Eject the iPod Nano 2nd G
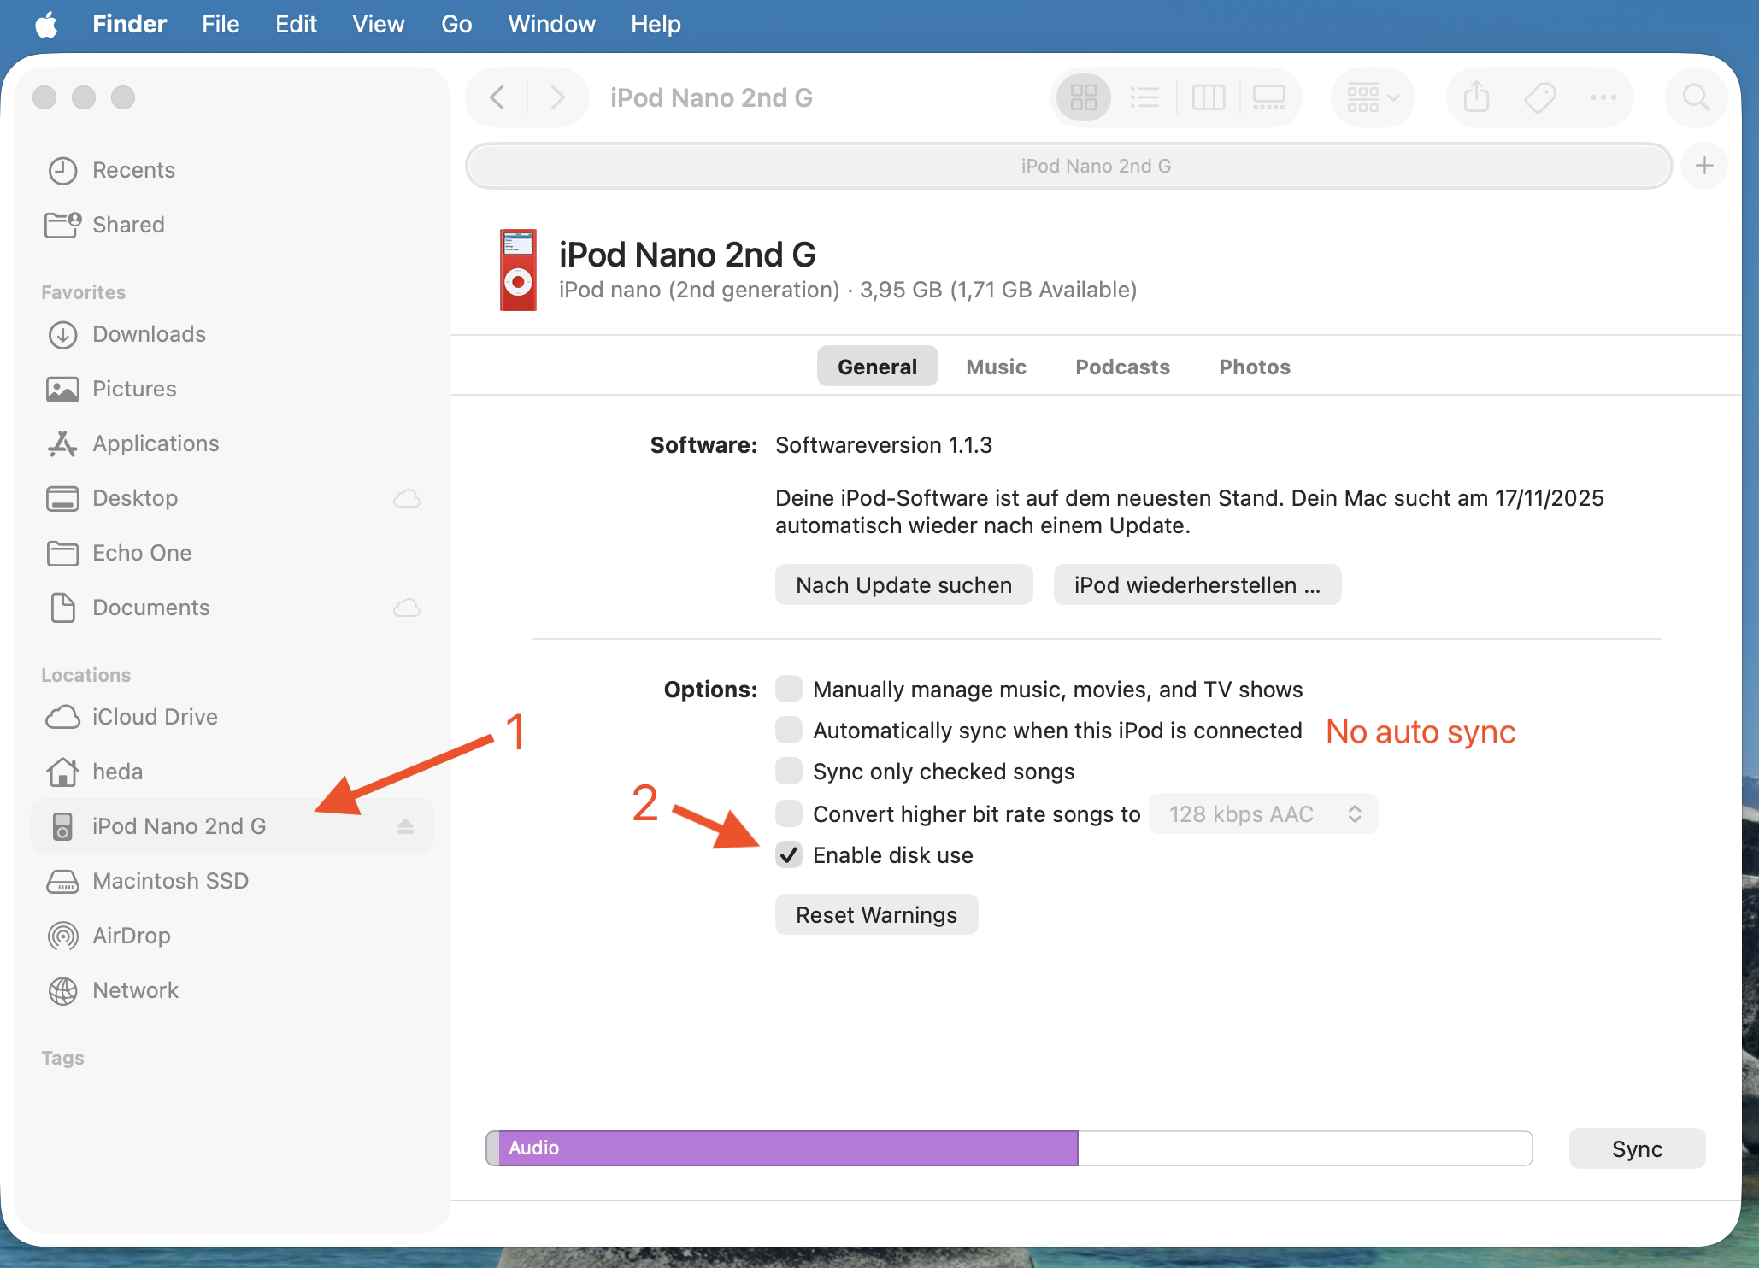The width and height of the screenshot is (1759, 1268). (405, 826)
